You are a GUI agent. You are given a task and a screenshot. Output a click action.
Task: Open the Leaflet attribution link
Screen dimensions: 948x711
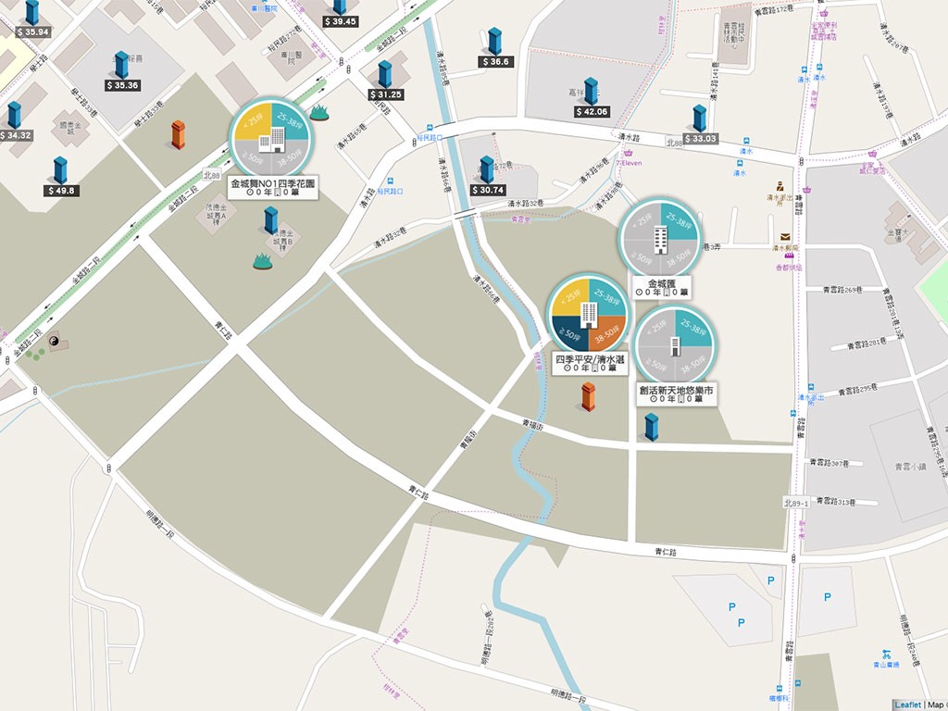pos(907,705)
